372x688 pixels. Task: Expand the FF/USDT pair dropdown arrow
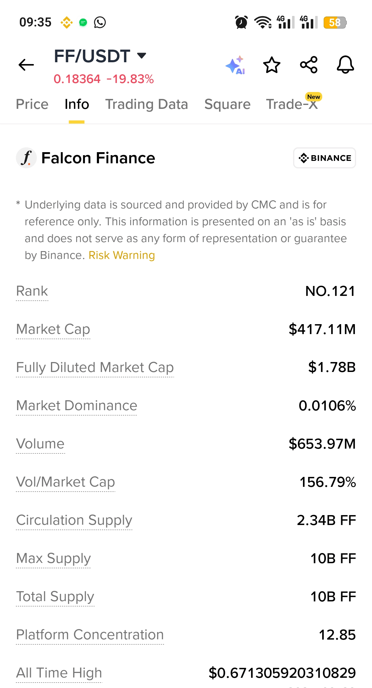[142, 56]
